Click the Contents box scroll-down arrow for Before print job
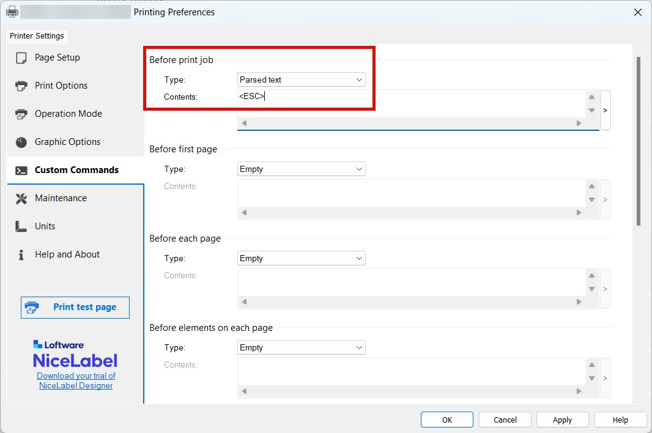 591,111
